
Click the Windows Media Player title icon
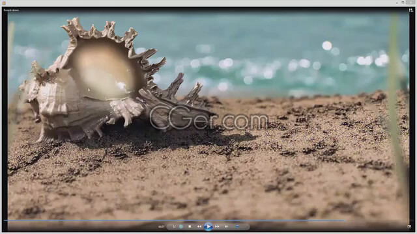click(4, 3)
